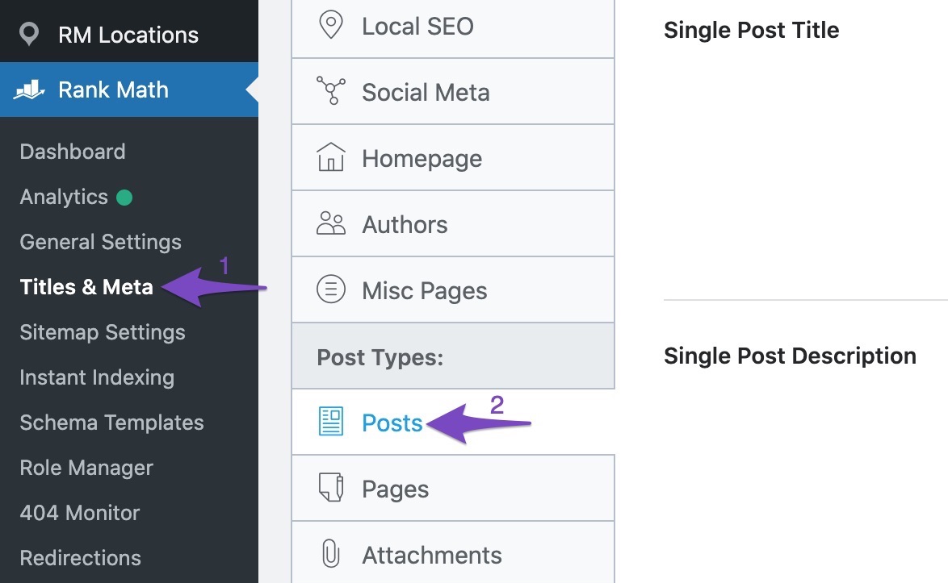Open Titles & Meta submenu item
Screen dimensions: 948x583
click(x=86, y=287)
